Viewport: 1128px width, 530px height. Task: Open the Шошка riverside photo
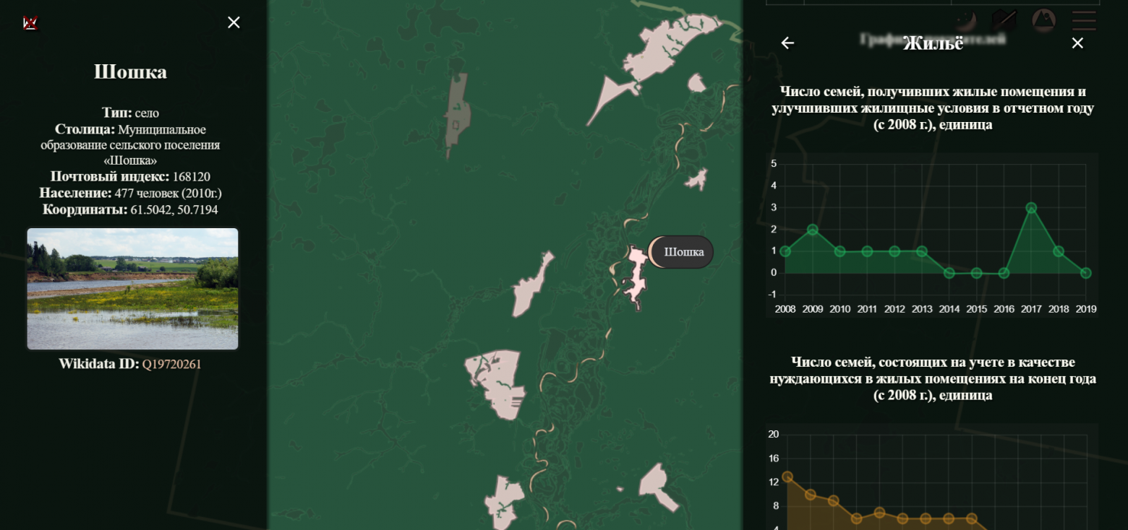click(x=132, y=289)
